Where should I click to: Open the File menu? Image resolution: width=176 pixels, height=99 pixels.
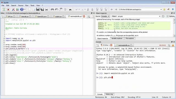pyautogui.click(x=3, y=5)
